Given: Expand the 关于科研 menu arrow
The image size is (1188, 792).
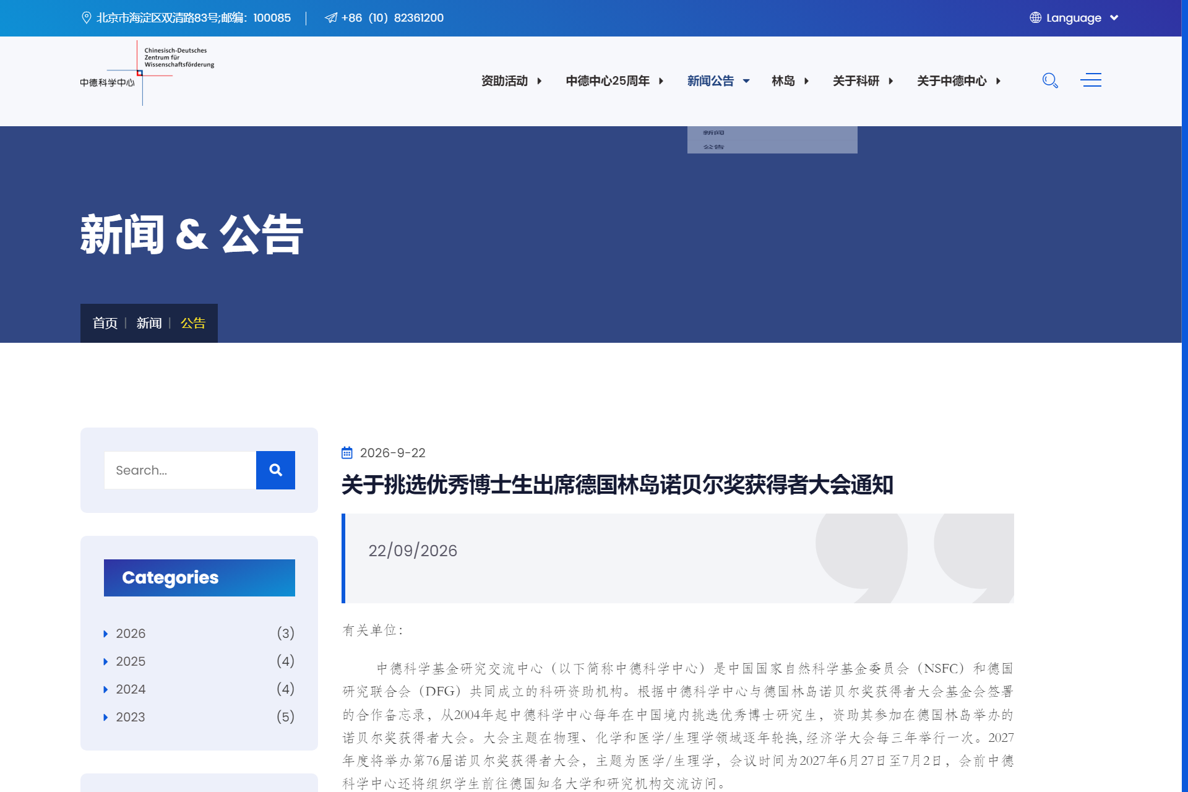Looking at the screenshot, I should pos(890,81).
